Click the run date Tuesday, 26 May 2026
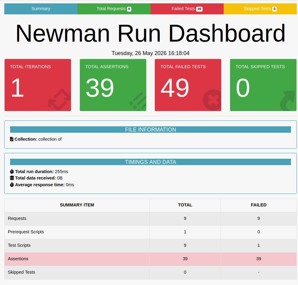 151,53
